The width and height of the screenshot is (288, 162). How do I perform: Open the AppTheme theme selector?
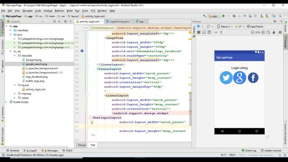click(x=255, y=27)
